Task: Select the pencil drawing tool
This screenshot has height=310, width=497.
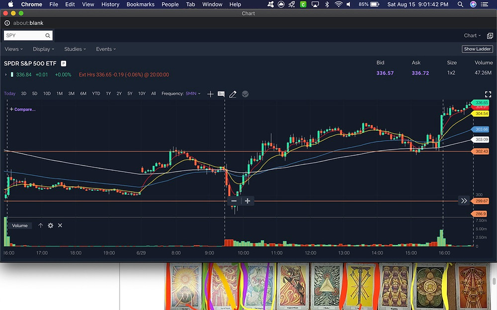Action: click(x=233, y=94)
